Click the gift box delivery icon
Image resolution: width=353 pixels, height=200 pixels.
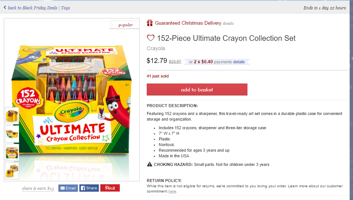150,23
